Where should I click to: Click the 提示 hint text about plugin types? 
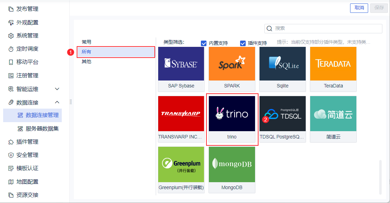(x=324, y=42)
